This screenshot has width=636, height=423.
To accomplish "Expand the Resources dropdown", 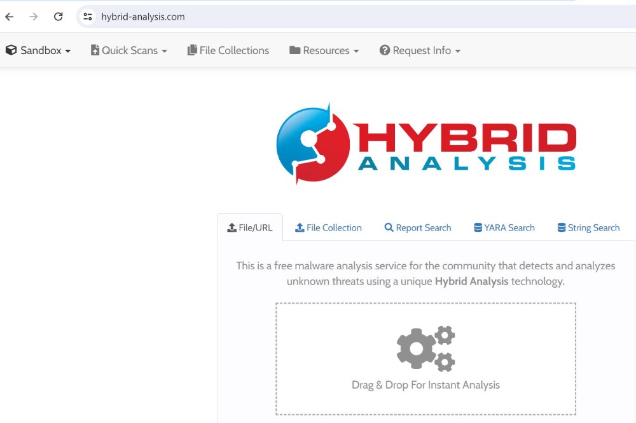I will tap(324, 51).
